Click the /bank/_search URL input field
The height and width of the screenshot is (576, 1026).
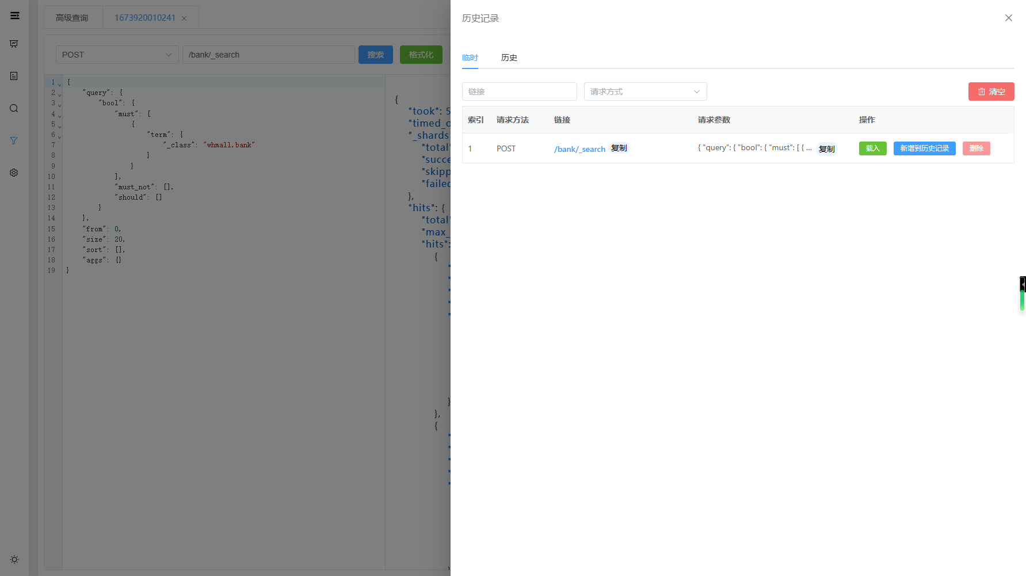pyautogui.click(x=269, y=55)
